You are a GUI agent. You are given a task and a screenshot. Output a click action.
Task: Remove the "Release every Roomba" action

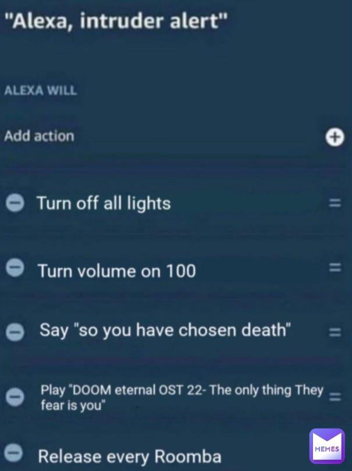(x=14, y=452)
